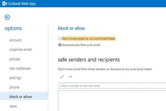Click the minus remove icon for safe senders
Screen dimensions: 166x111
click(x=70, y=77)
